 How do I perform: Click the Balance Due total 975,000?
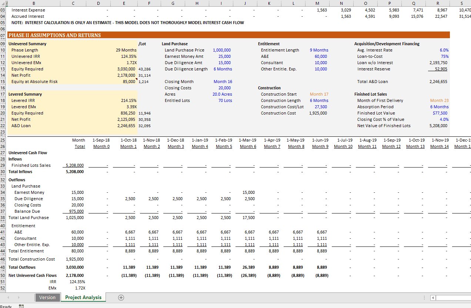coord(76,211)
